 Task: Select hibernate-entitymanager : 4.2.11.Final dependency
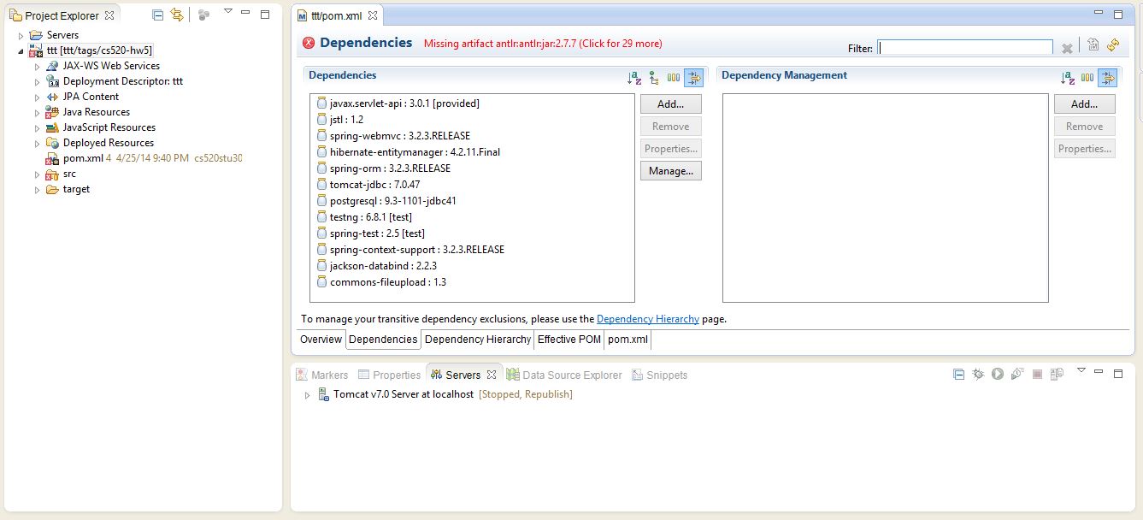[x=408, y=152]
